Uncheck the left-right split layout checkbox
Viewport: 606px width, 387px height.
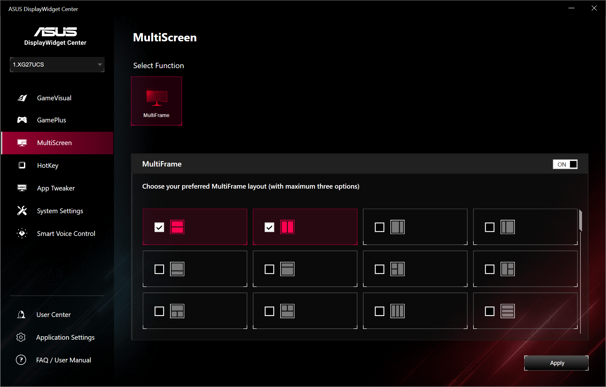(269, 227)
